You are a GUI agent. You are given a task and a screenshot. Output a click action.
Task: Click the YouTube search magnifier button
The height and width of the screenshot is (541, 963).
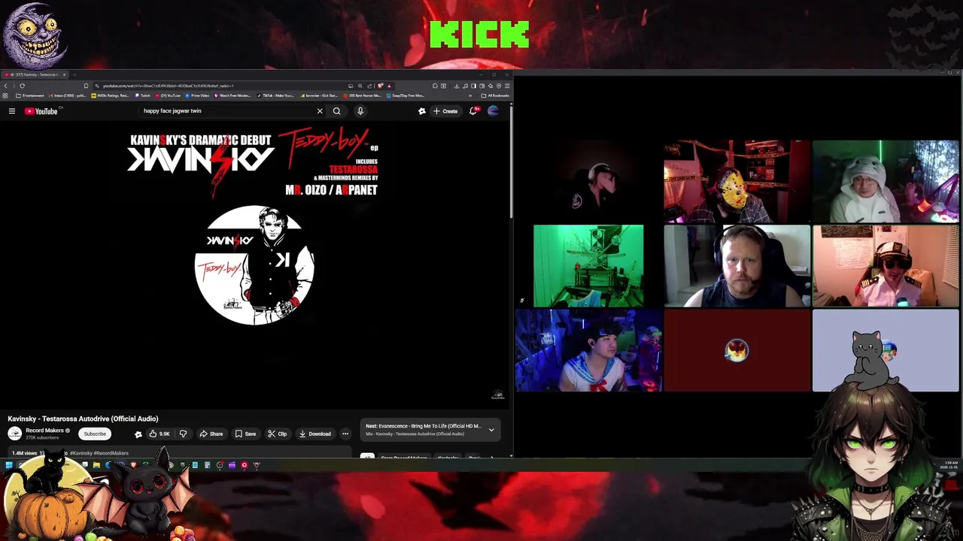(336, 111)
